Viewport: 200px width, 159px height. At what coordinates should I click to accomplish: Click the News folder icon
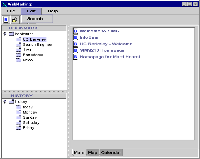click(x=18, y=60)
